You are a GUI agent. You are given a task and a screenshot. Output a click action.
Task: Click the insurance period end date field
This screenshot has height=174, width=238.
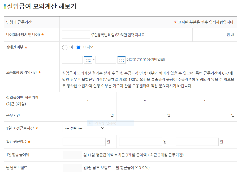[106, 60]
